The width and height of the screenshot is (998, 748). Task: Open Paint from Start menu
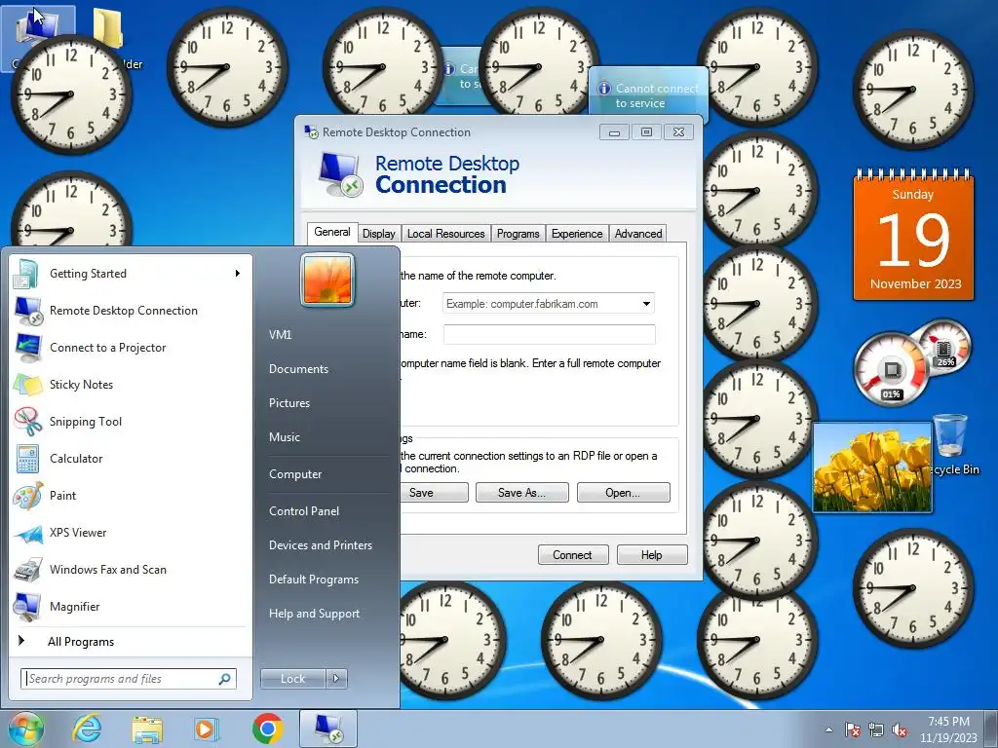click(128, 495)
